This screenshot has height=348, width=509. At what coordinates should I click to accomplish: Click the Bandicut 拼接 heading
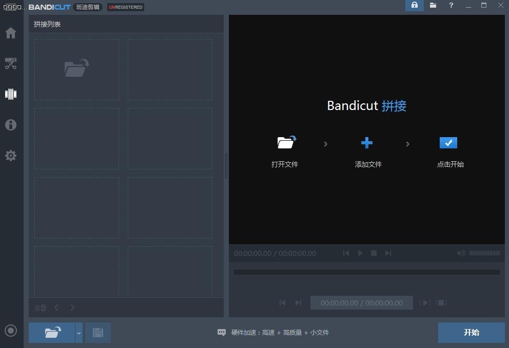(x=367, y=105)
